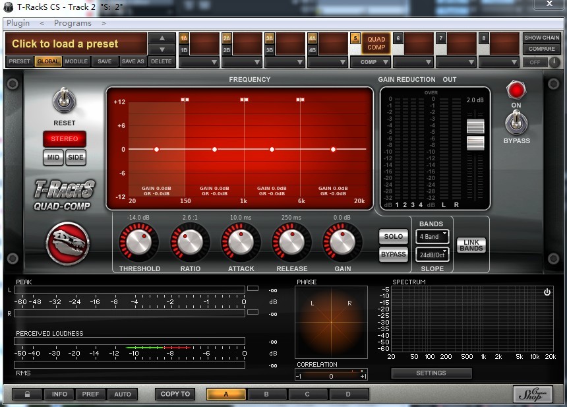Expand the COMP module selector dropdown

coord(371,62)
